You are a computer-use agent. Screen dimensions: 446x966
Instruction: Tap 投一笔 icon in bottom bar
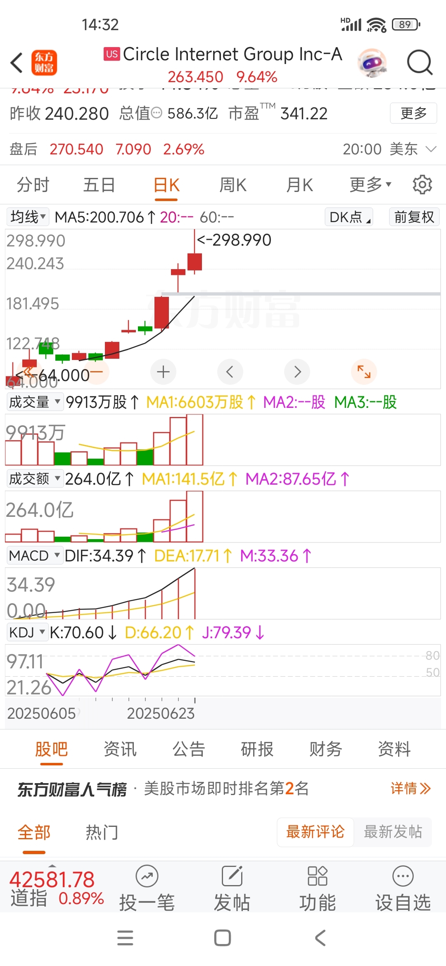click(147, 876)
